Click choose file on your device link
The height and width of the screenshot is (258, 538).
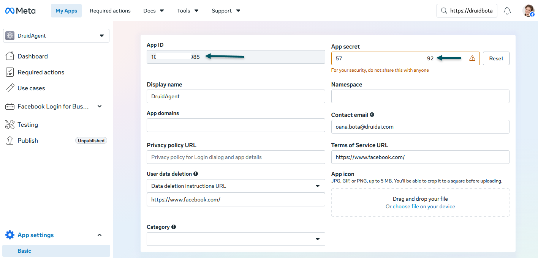tap(424, 206)
